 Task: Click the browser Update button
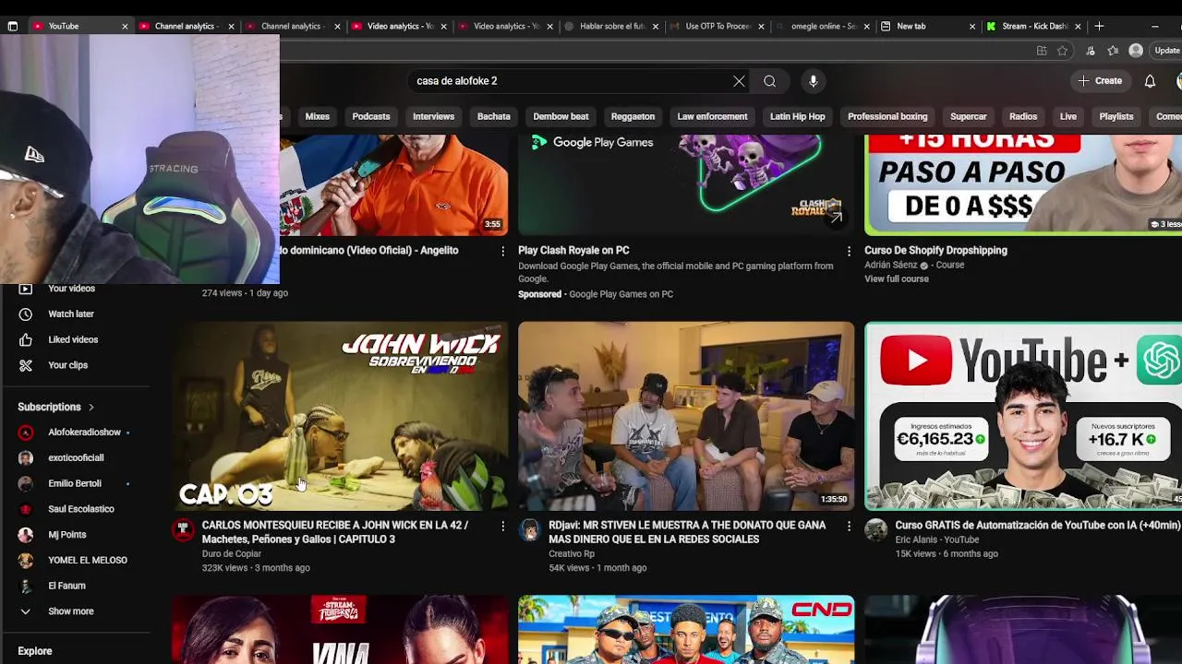(1167, 51)
